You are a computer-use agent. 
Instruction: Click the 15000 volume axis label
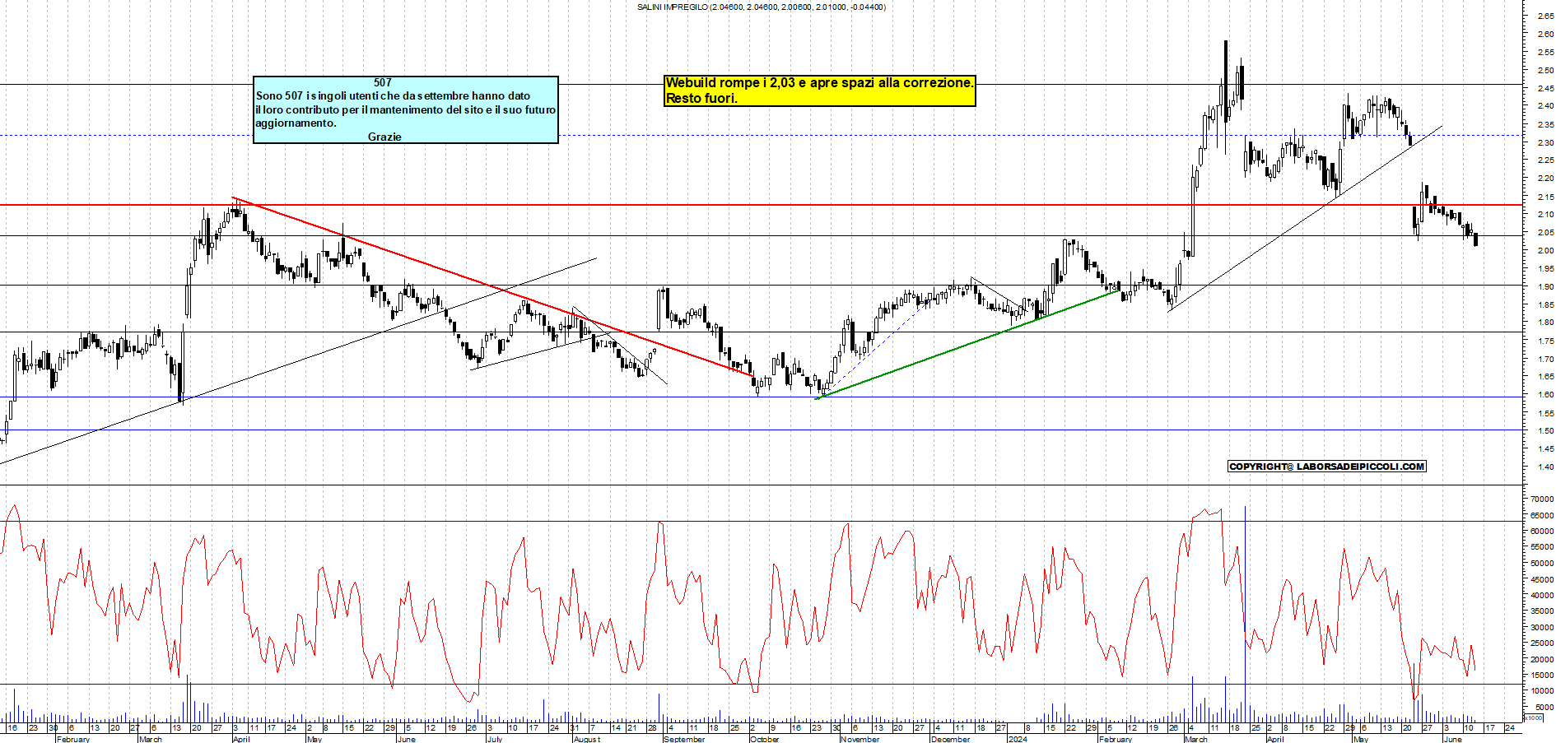1542,675
